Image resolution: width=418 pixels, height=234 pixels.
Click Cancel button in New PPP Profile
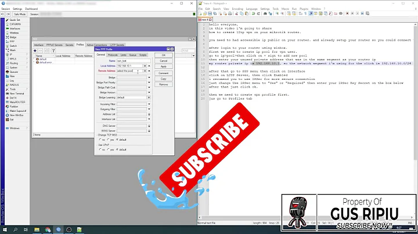[x=164, y=61]
